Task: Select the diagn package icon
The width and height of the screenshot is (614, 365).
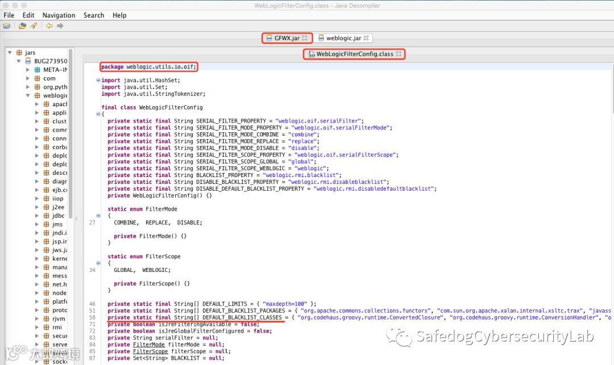Action: pyautogui.click(x=46, y=181)
